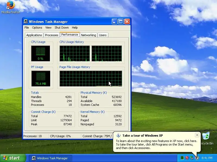Click the Page File Usage History graph
Viewport: 217px width, 162px height.
[x=91, y=79]
